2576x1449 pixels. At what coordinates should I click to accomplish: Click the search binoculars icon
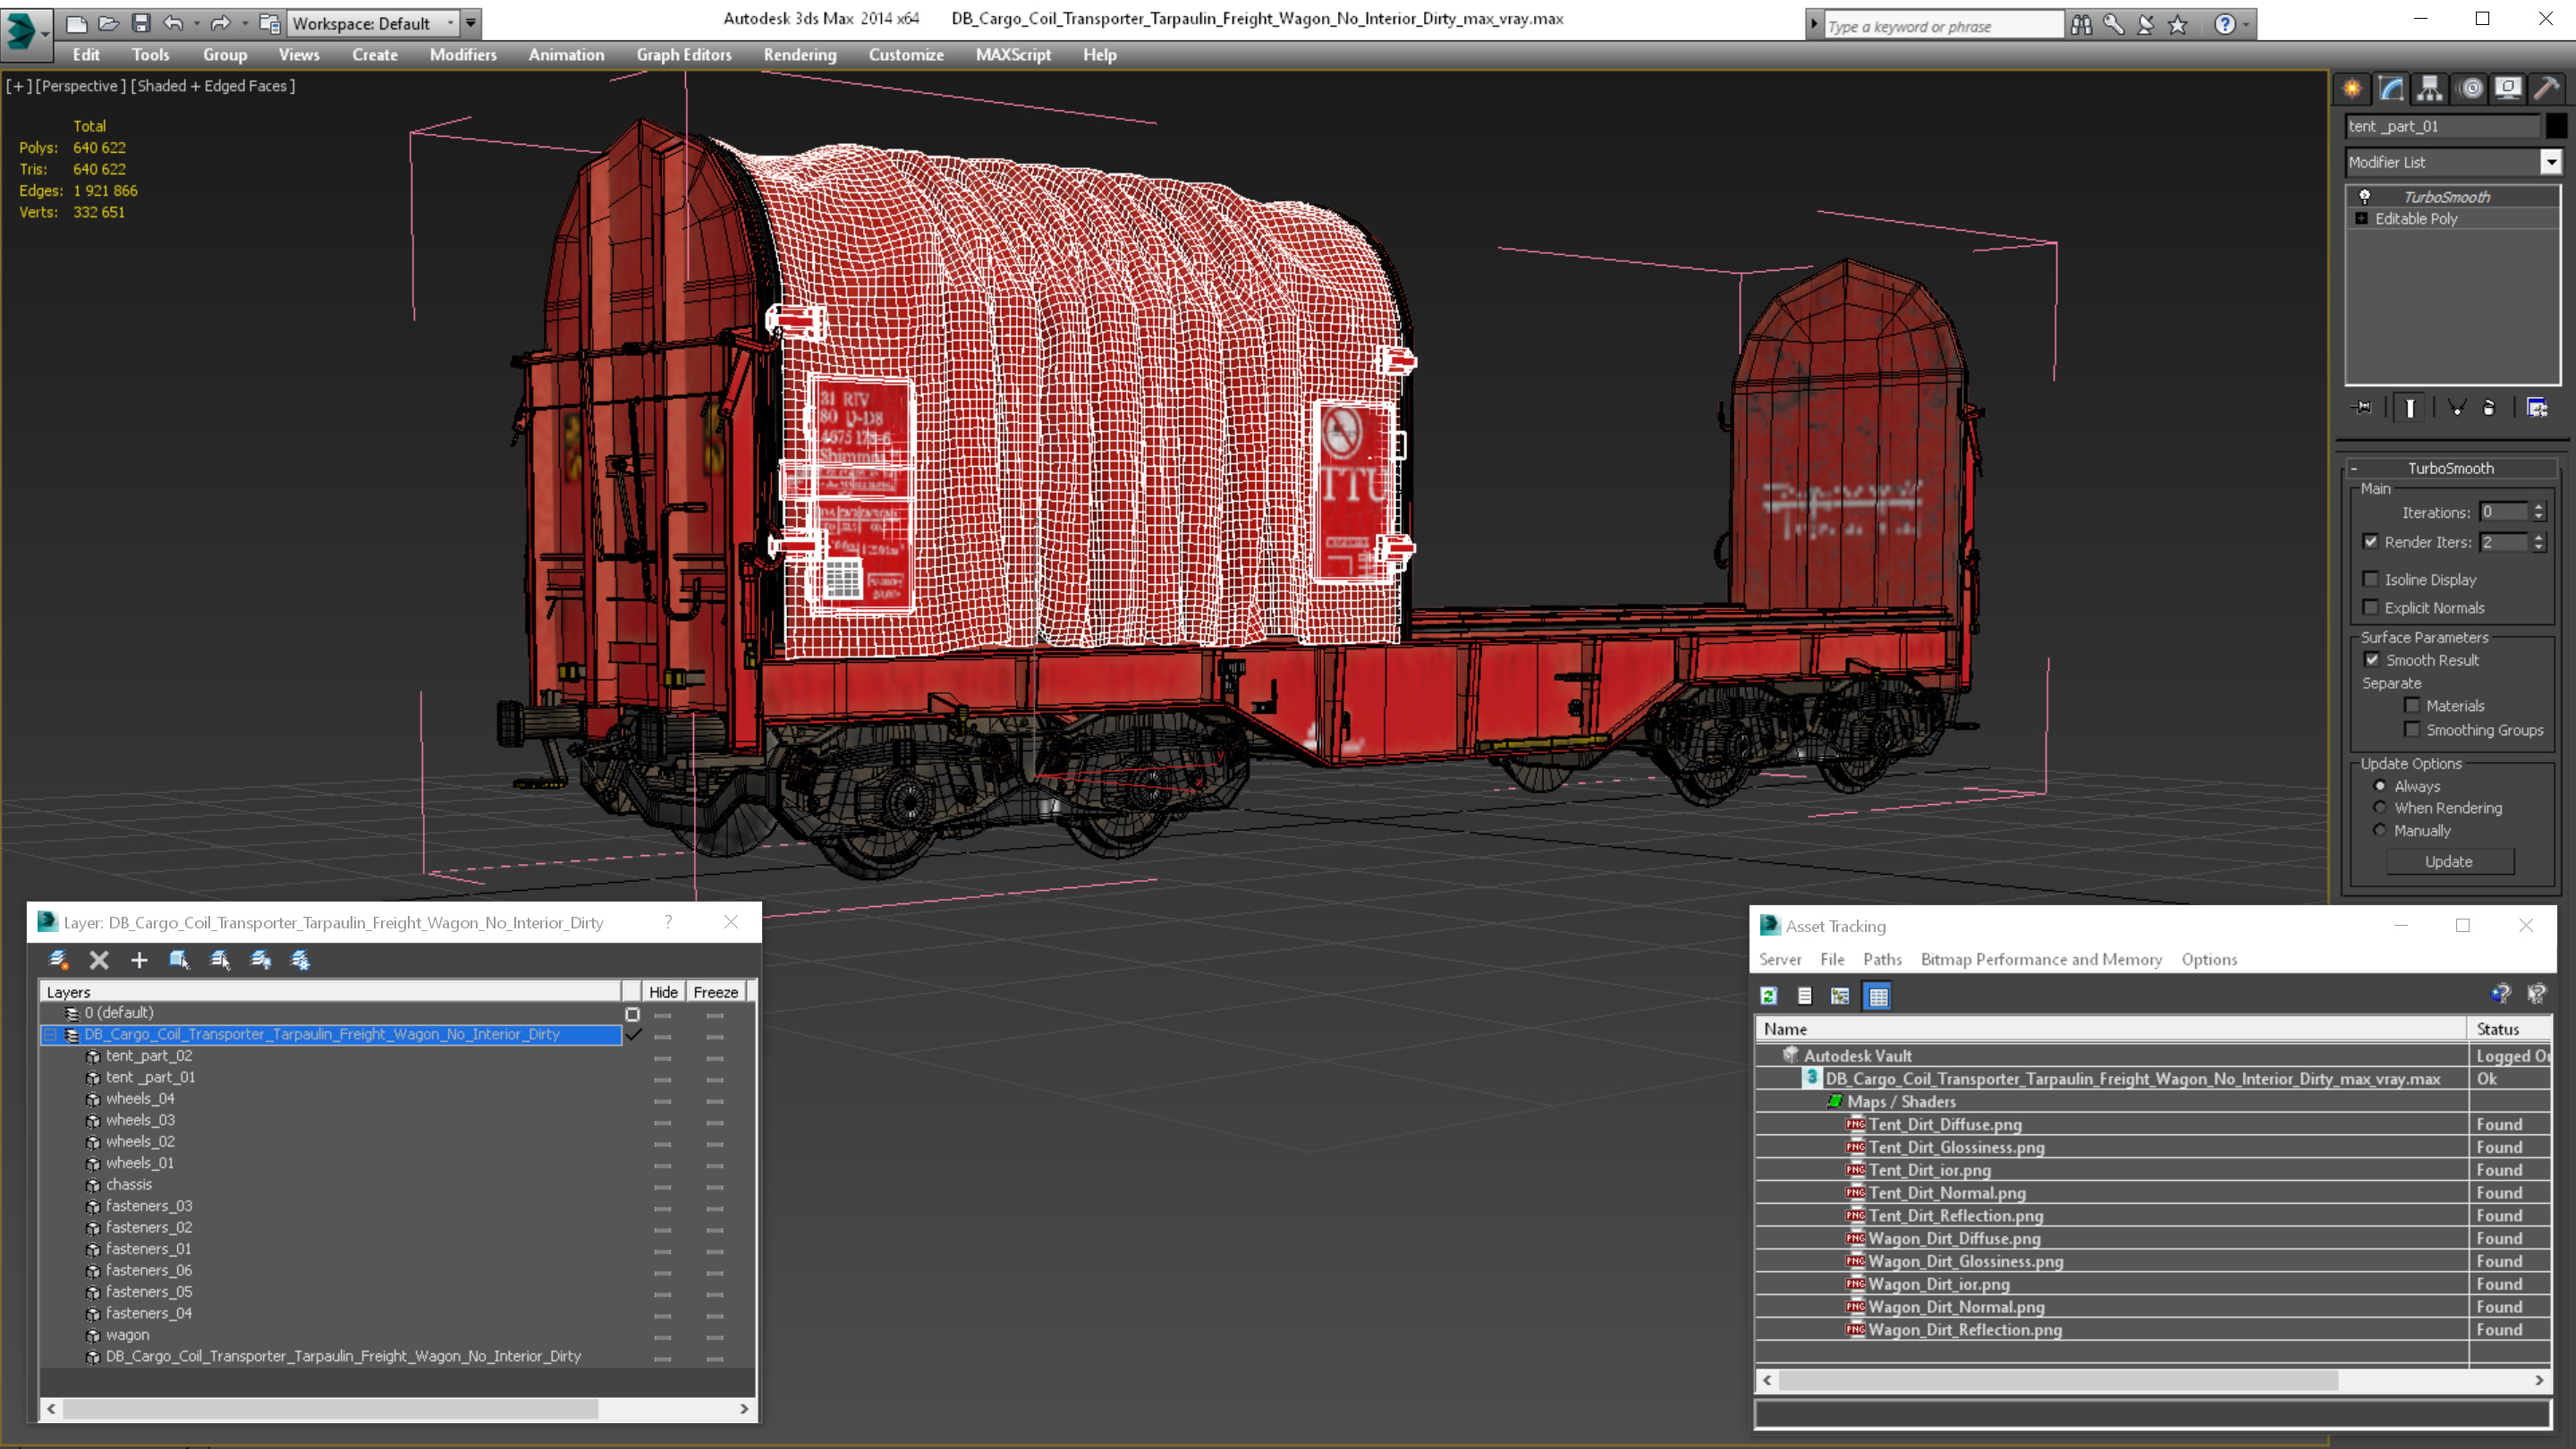[2081, 25]
